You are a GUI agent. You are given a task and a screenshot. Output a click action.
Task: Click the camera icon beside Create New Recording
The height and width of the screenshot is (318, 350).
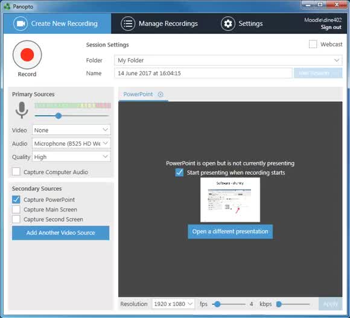click(21, 23)
